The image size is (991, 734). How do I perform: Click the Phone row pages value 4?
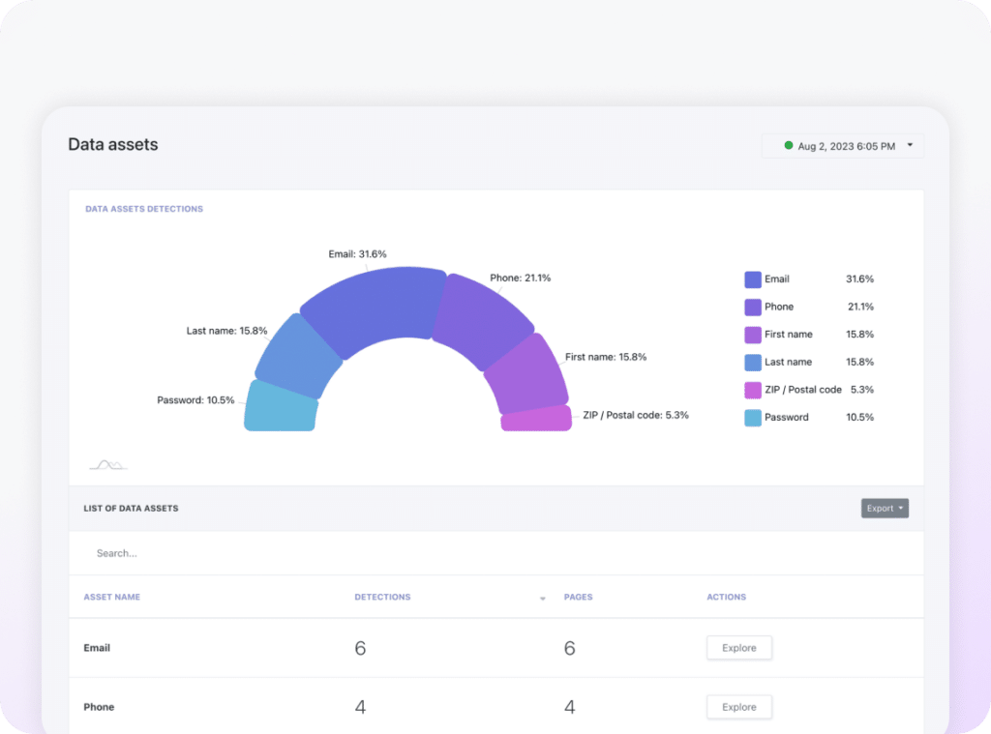click(569, 707)
